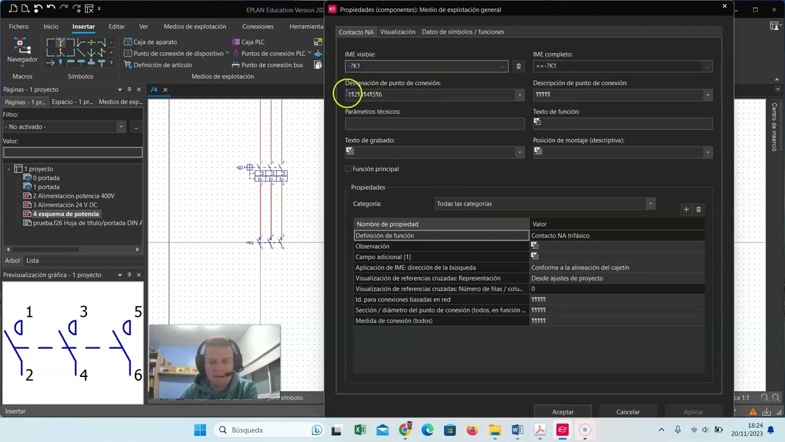Click the Punto de conexión bus icon
This screenshot has width=785, height=442.
pos(235,64)
